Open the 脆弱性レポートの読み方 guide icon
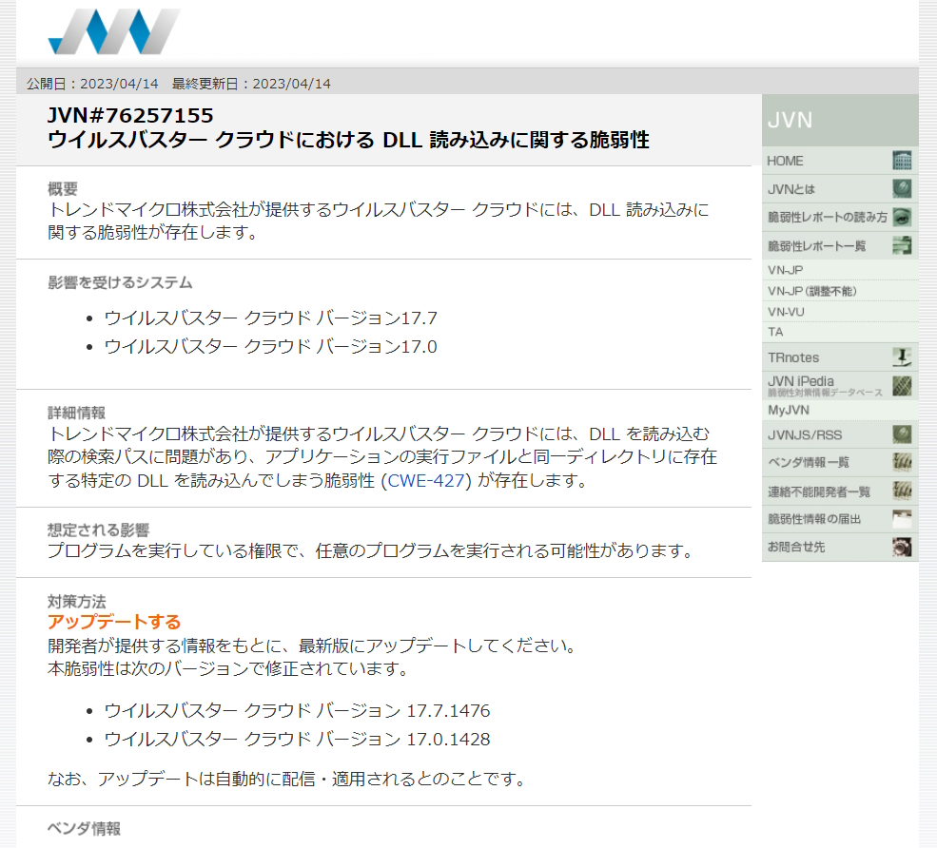Viewport: 937px width, 848px height. (x=904, y=217)
